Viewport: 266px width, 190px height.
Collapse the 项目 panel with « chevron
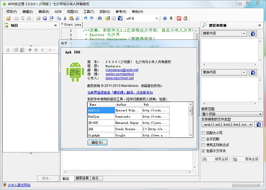55,25
